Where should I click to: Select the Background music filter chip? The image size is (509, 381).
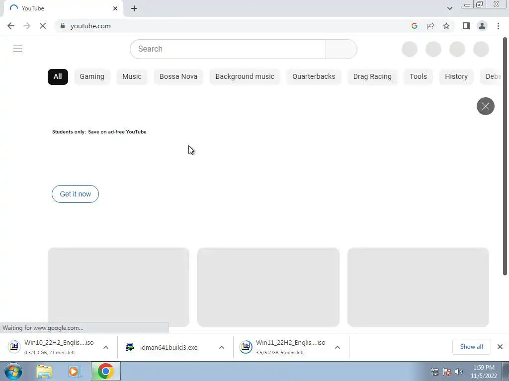245,77
